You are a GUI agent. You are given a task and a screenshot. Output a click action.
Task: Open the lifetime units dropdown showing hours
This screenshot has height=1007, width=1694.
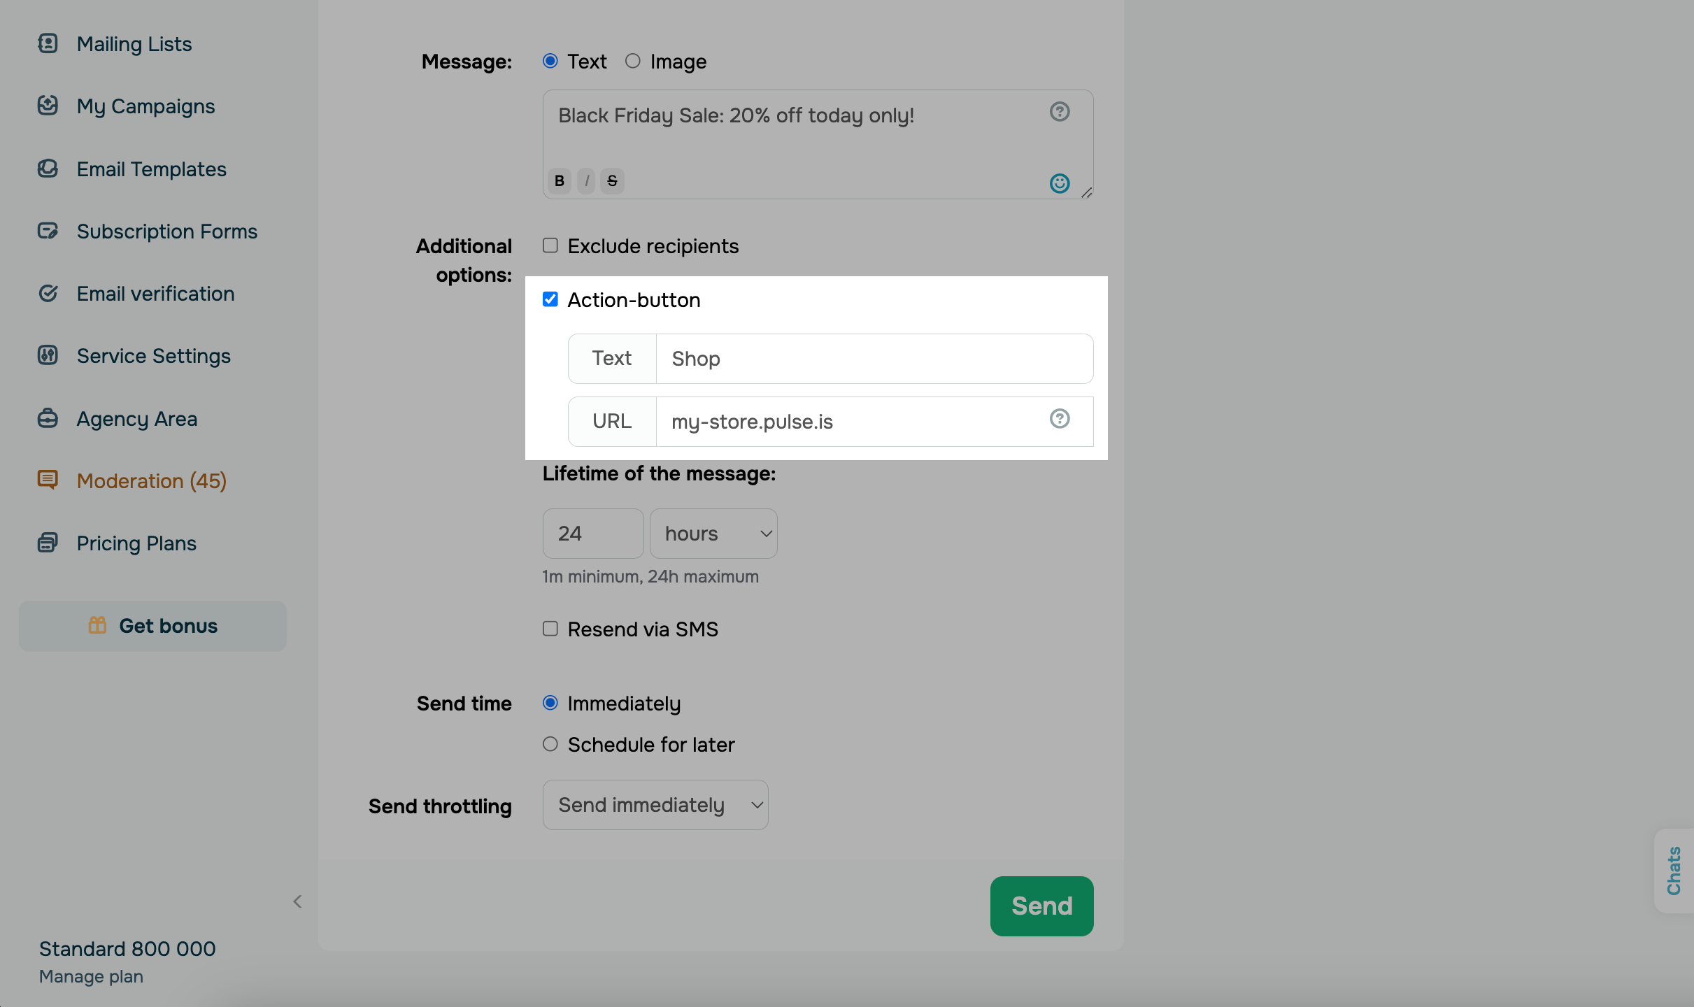point(713,533)
